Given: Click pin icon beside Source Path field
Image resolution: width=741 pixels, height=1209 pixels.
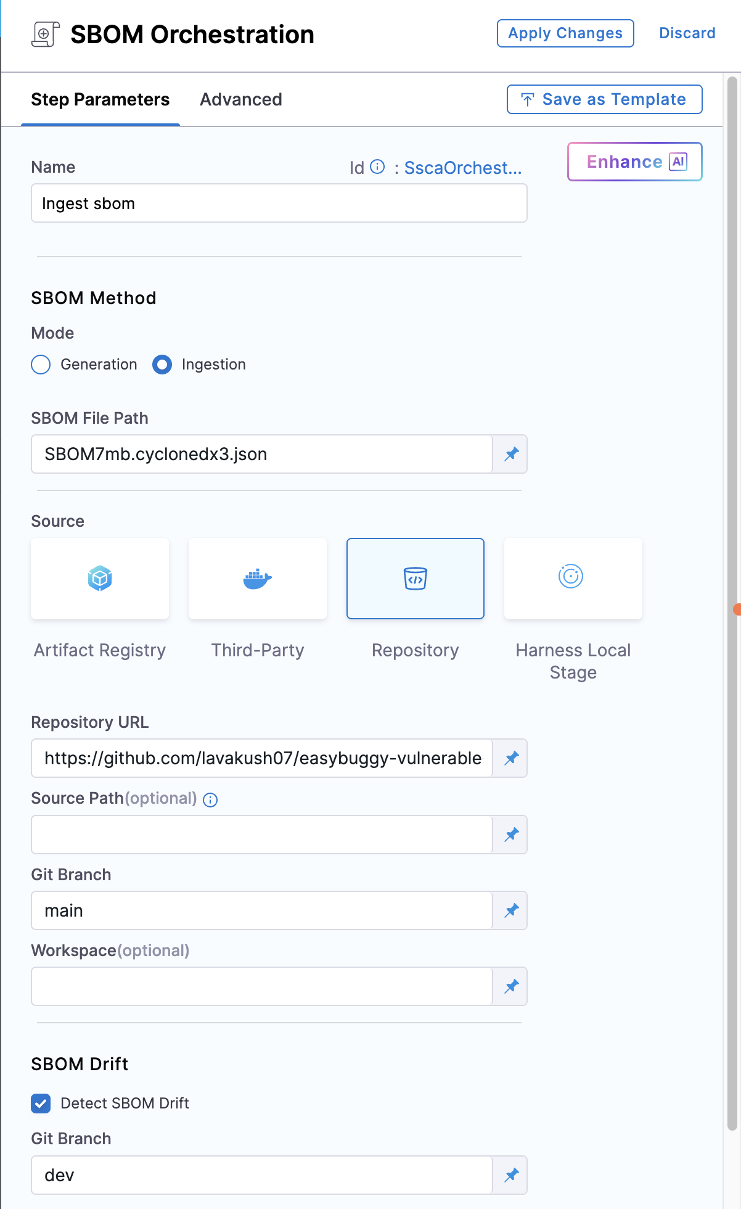Looking at the screenshot, I should (x=511, y=835).
